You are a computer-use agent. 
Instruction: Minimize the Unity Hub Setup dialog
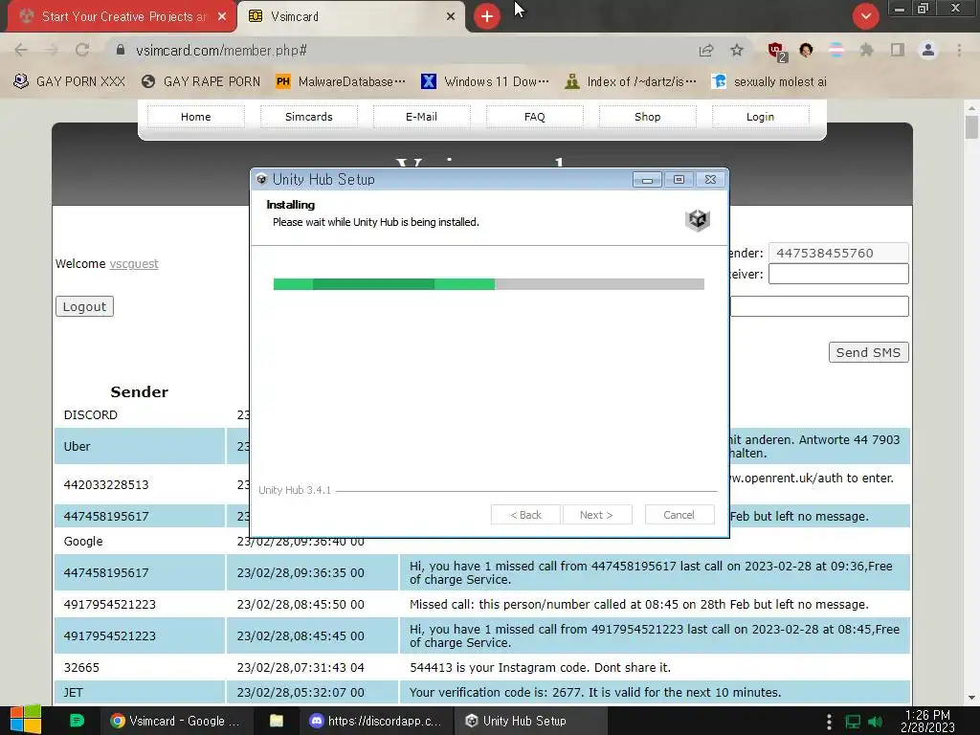(647, 180)
